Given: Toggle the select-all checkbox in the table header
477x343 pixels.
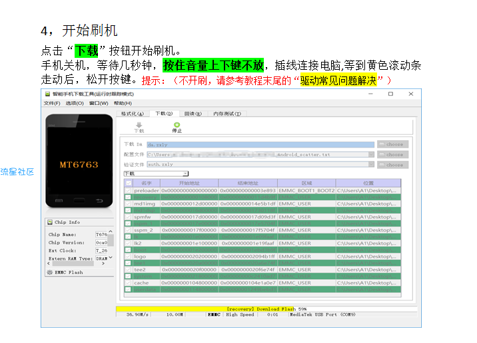Looking at the screenshot, I should pos(129,183).
